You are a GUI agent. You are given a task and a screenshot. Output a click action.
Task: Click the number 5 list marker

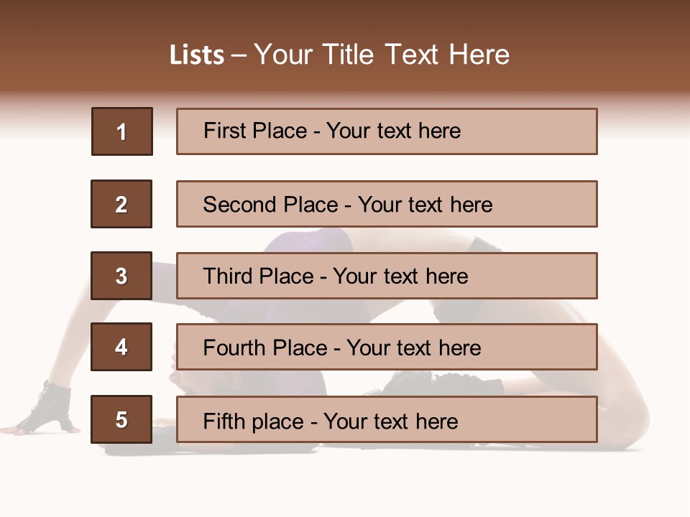[x=121, y=419]
